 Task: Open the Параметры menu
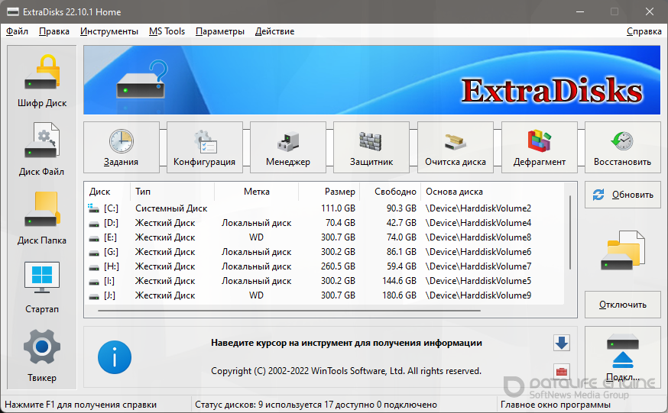click(x=220, y=31)
